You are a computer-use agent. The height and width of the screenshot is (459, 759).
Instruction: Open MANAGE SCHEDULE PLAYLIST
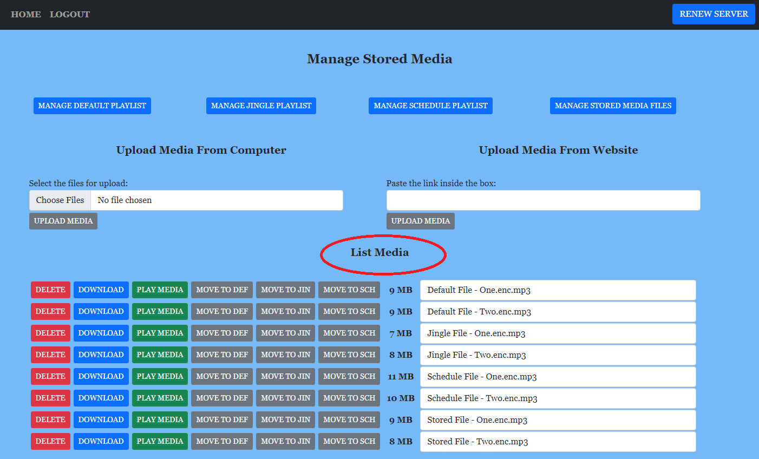[x=430, y=106]
